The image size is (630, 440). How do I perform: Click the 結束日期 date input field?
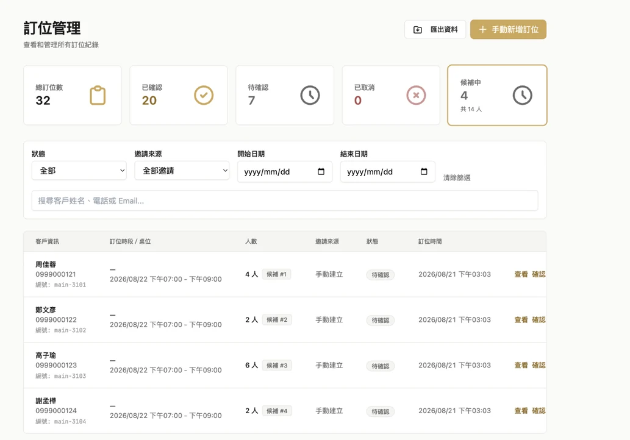(388, 172)
